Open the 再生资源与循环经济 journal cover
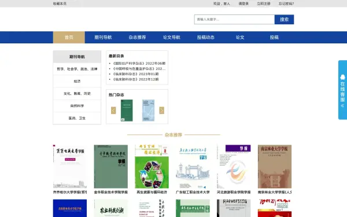The width and height of the screenshot is (347, 217). pyautogui.click(x=152, y=167)
